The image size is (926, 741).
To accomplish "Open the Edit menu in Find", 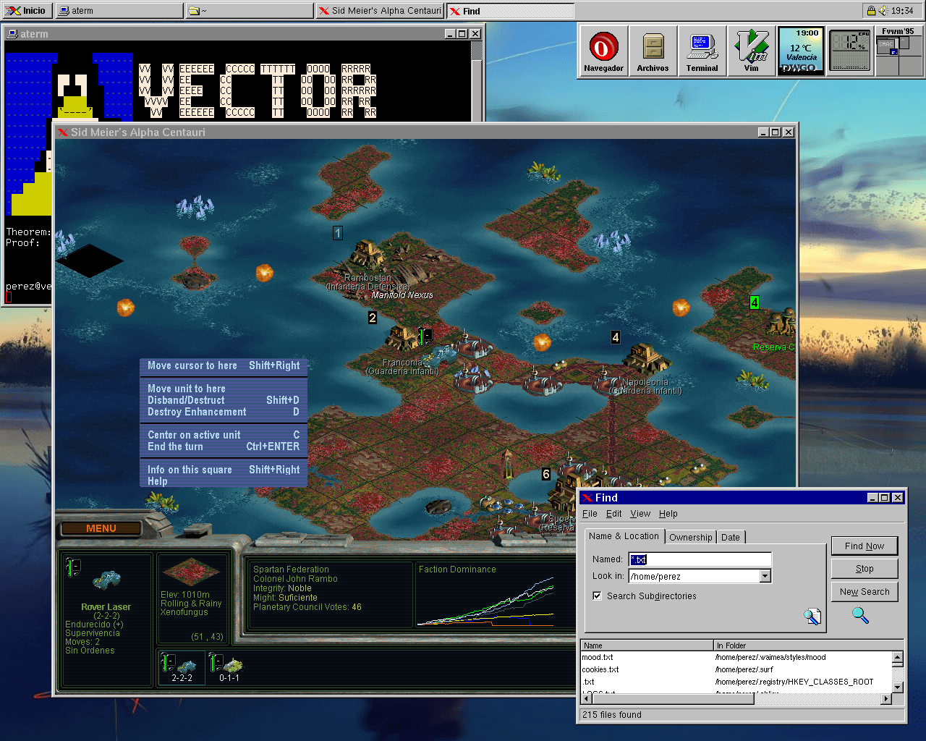I will click(613, 514).
